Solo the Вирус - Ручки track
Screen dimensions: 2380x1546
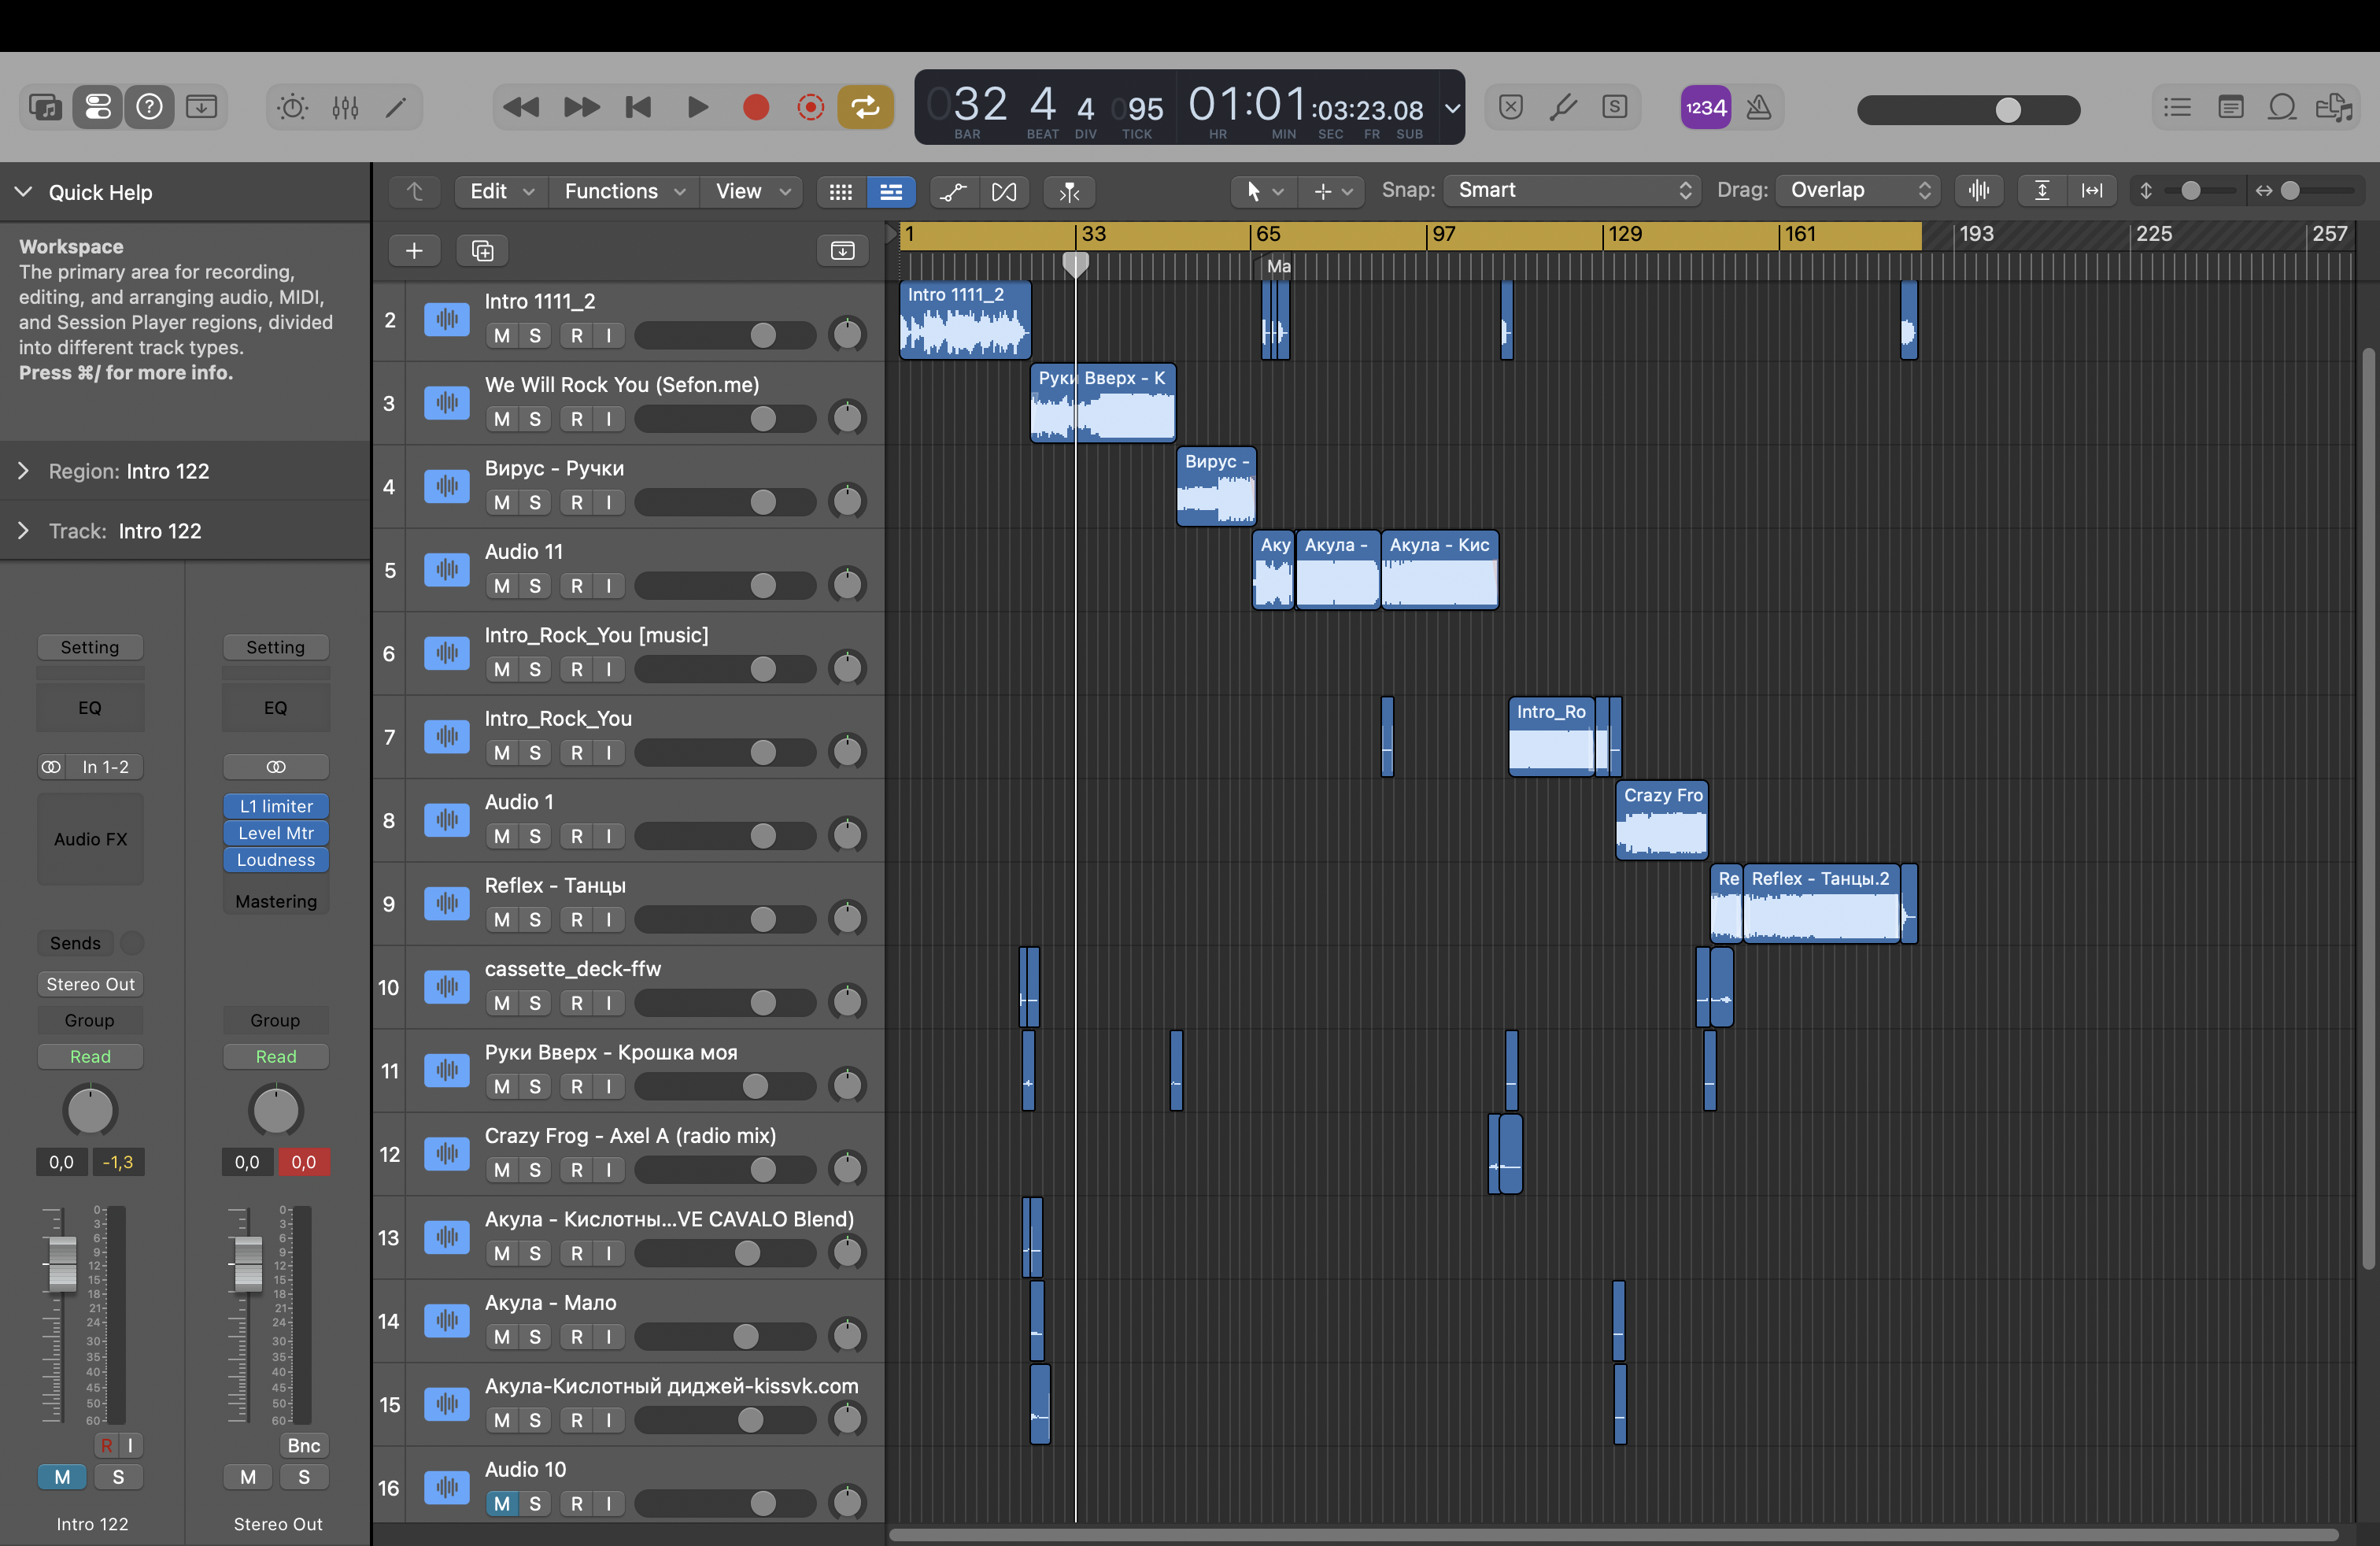535,503
